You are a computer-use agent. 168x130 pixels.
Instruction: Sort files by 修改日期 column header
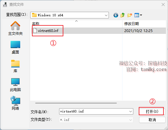click(x=132, y=24)
